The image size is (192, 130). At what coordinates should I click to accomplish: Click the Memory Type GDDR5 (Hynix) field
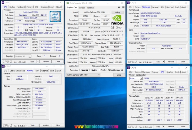[88, 47]
